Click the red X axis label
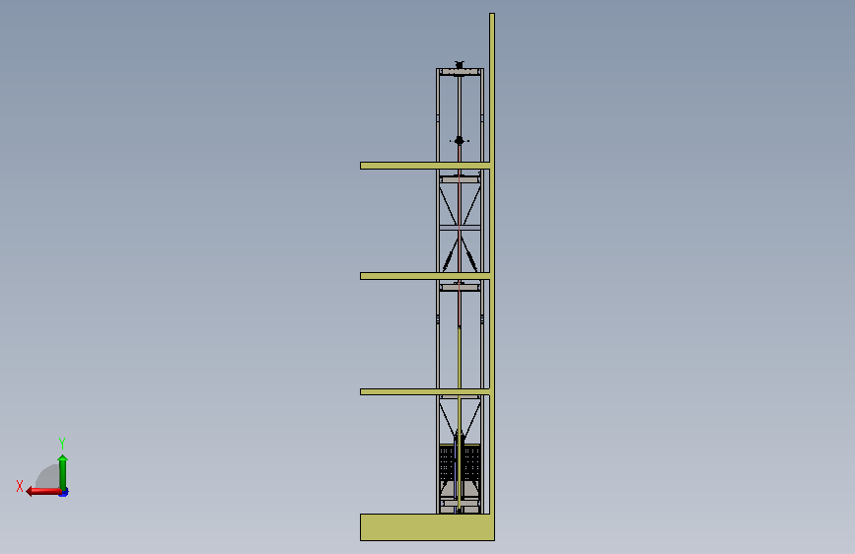Screen dimensions: 855x554 (x=20, y=486)
